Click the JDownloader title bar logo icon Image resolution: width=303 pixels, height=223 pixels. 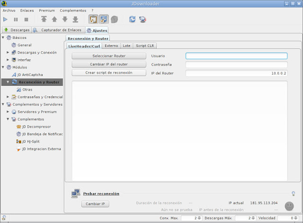[4, 3]
